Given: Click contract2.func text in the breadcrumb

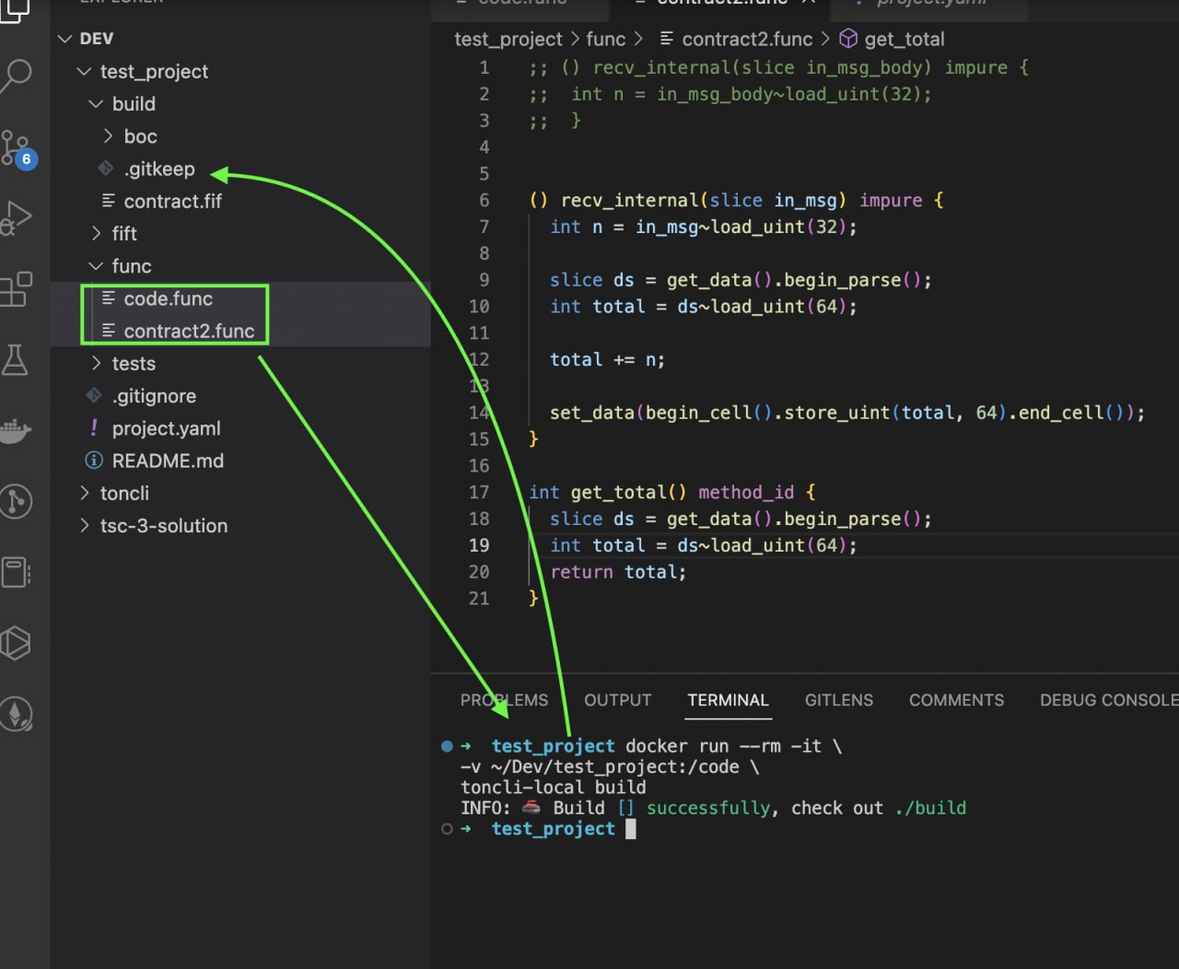Looking at the screenshot, I should 748,39.
